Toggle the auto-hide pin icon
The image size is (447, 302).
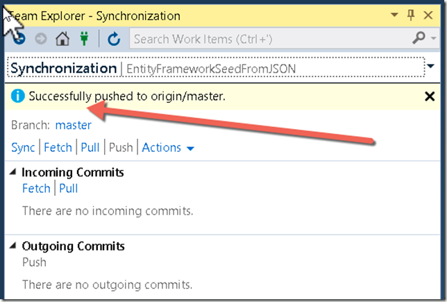(411, 15)
